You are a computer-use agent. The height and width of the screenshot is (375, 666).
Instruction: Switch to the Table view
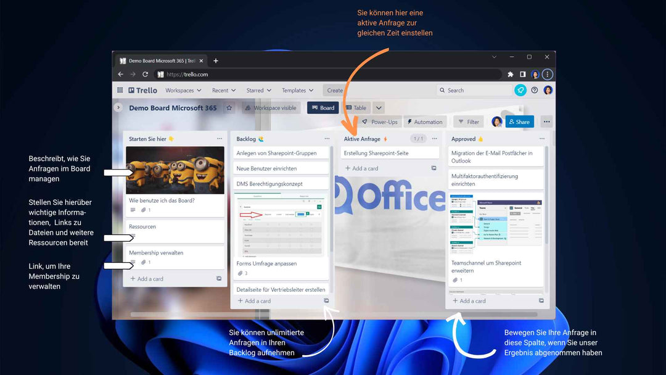[356, 108]
